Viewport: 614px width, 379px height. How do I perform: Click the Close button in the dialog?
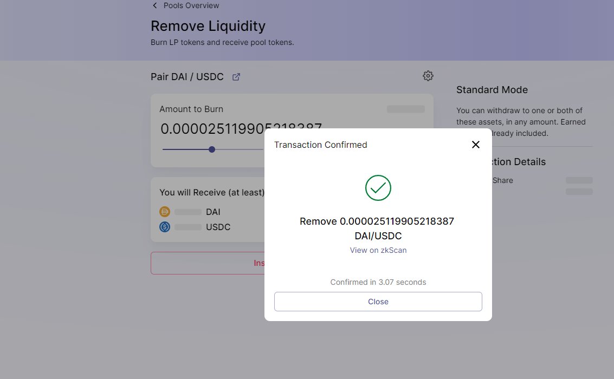[x=378, y=302]
